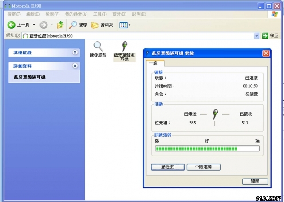Image resolution: width=284 pixels, height=202 pixels.
Task: Maximize the Motorola H390 window
Action: point(269,6)
